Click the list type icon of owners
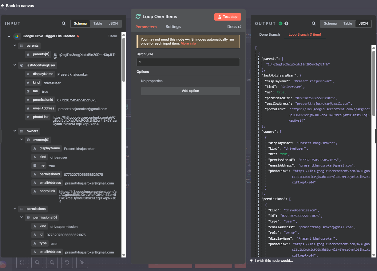Viewport: 377px width, 271px height. pyautogui.click(x=22, y=131)
